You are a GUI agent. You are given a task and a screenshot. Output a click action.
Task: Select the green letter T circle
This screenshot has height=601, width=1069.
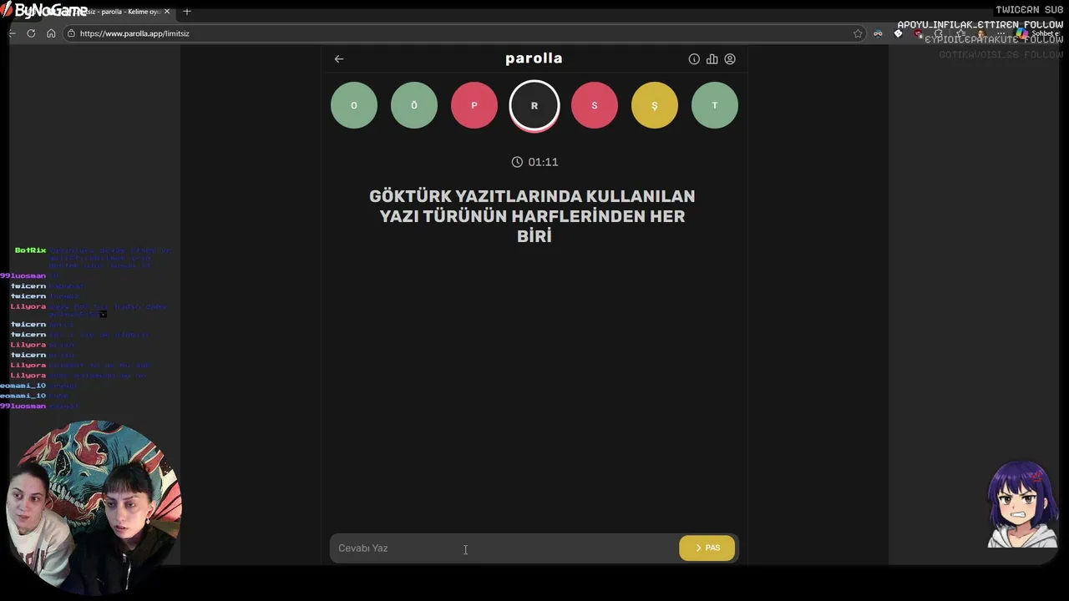[x=715, y=105]
